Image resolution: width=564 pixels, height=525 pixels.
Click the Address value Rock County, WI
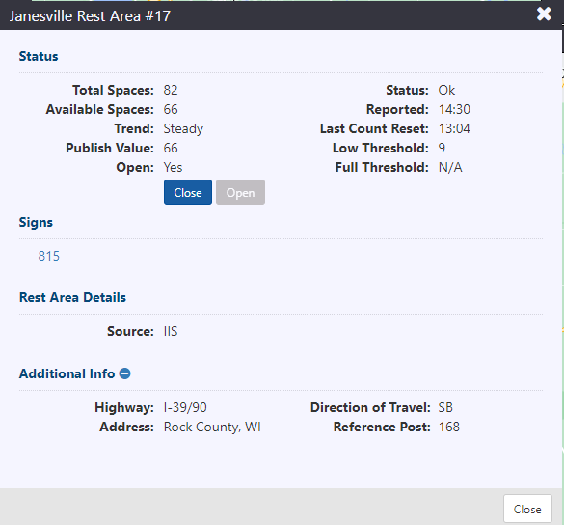click(x=212, y=428)
